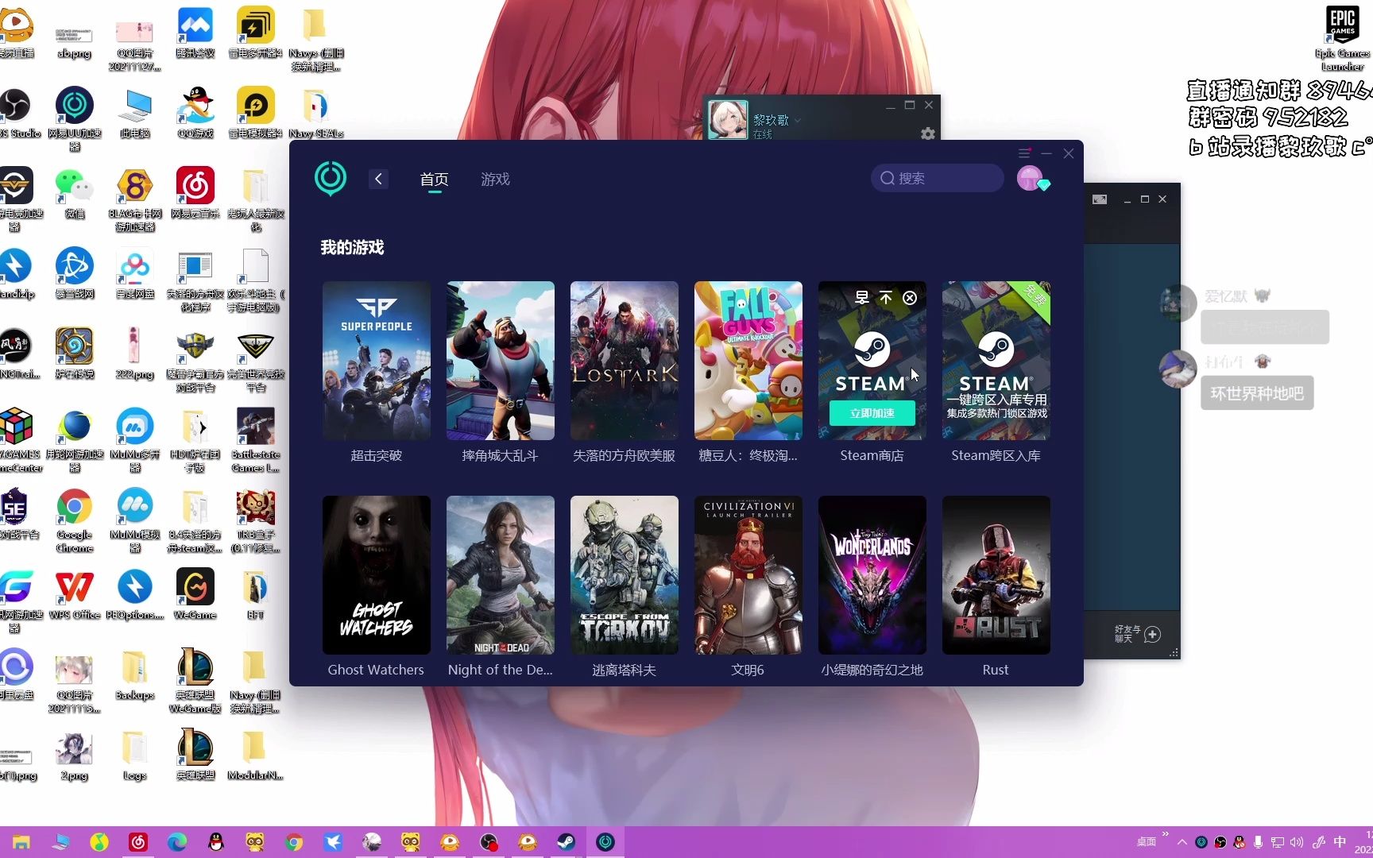Open the 网易UU加速器 desktop icon
The height and width of the screenshot is (858, 1373).
coord(75,118)
